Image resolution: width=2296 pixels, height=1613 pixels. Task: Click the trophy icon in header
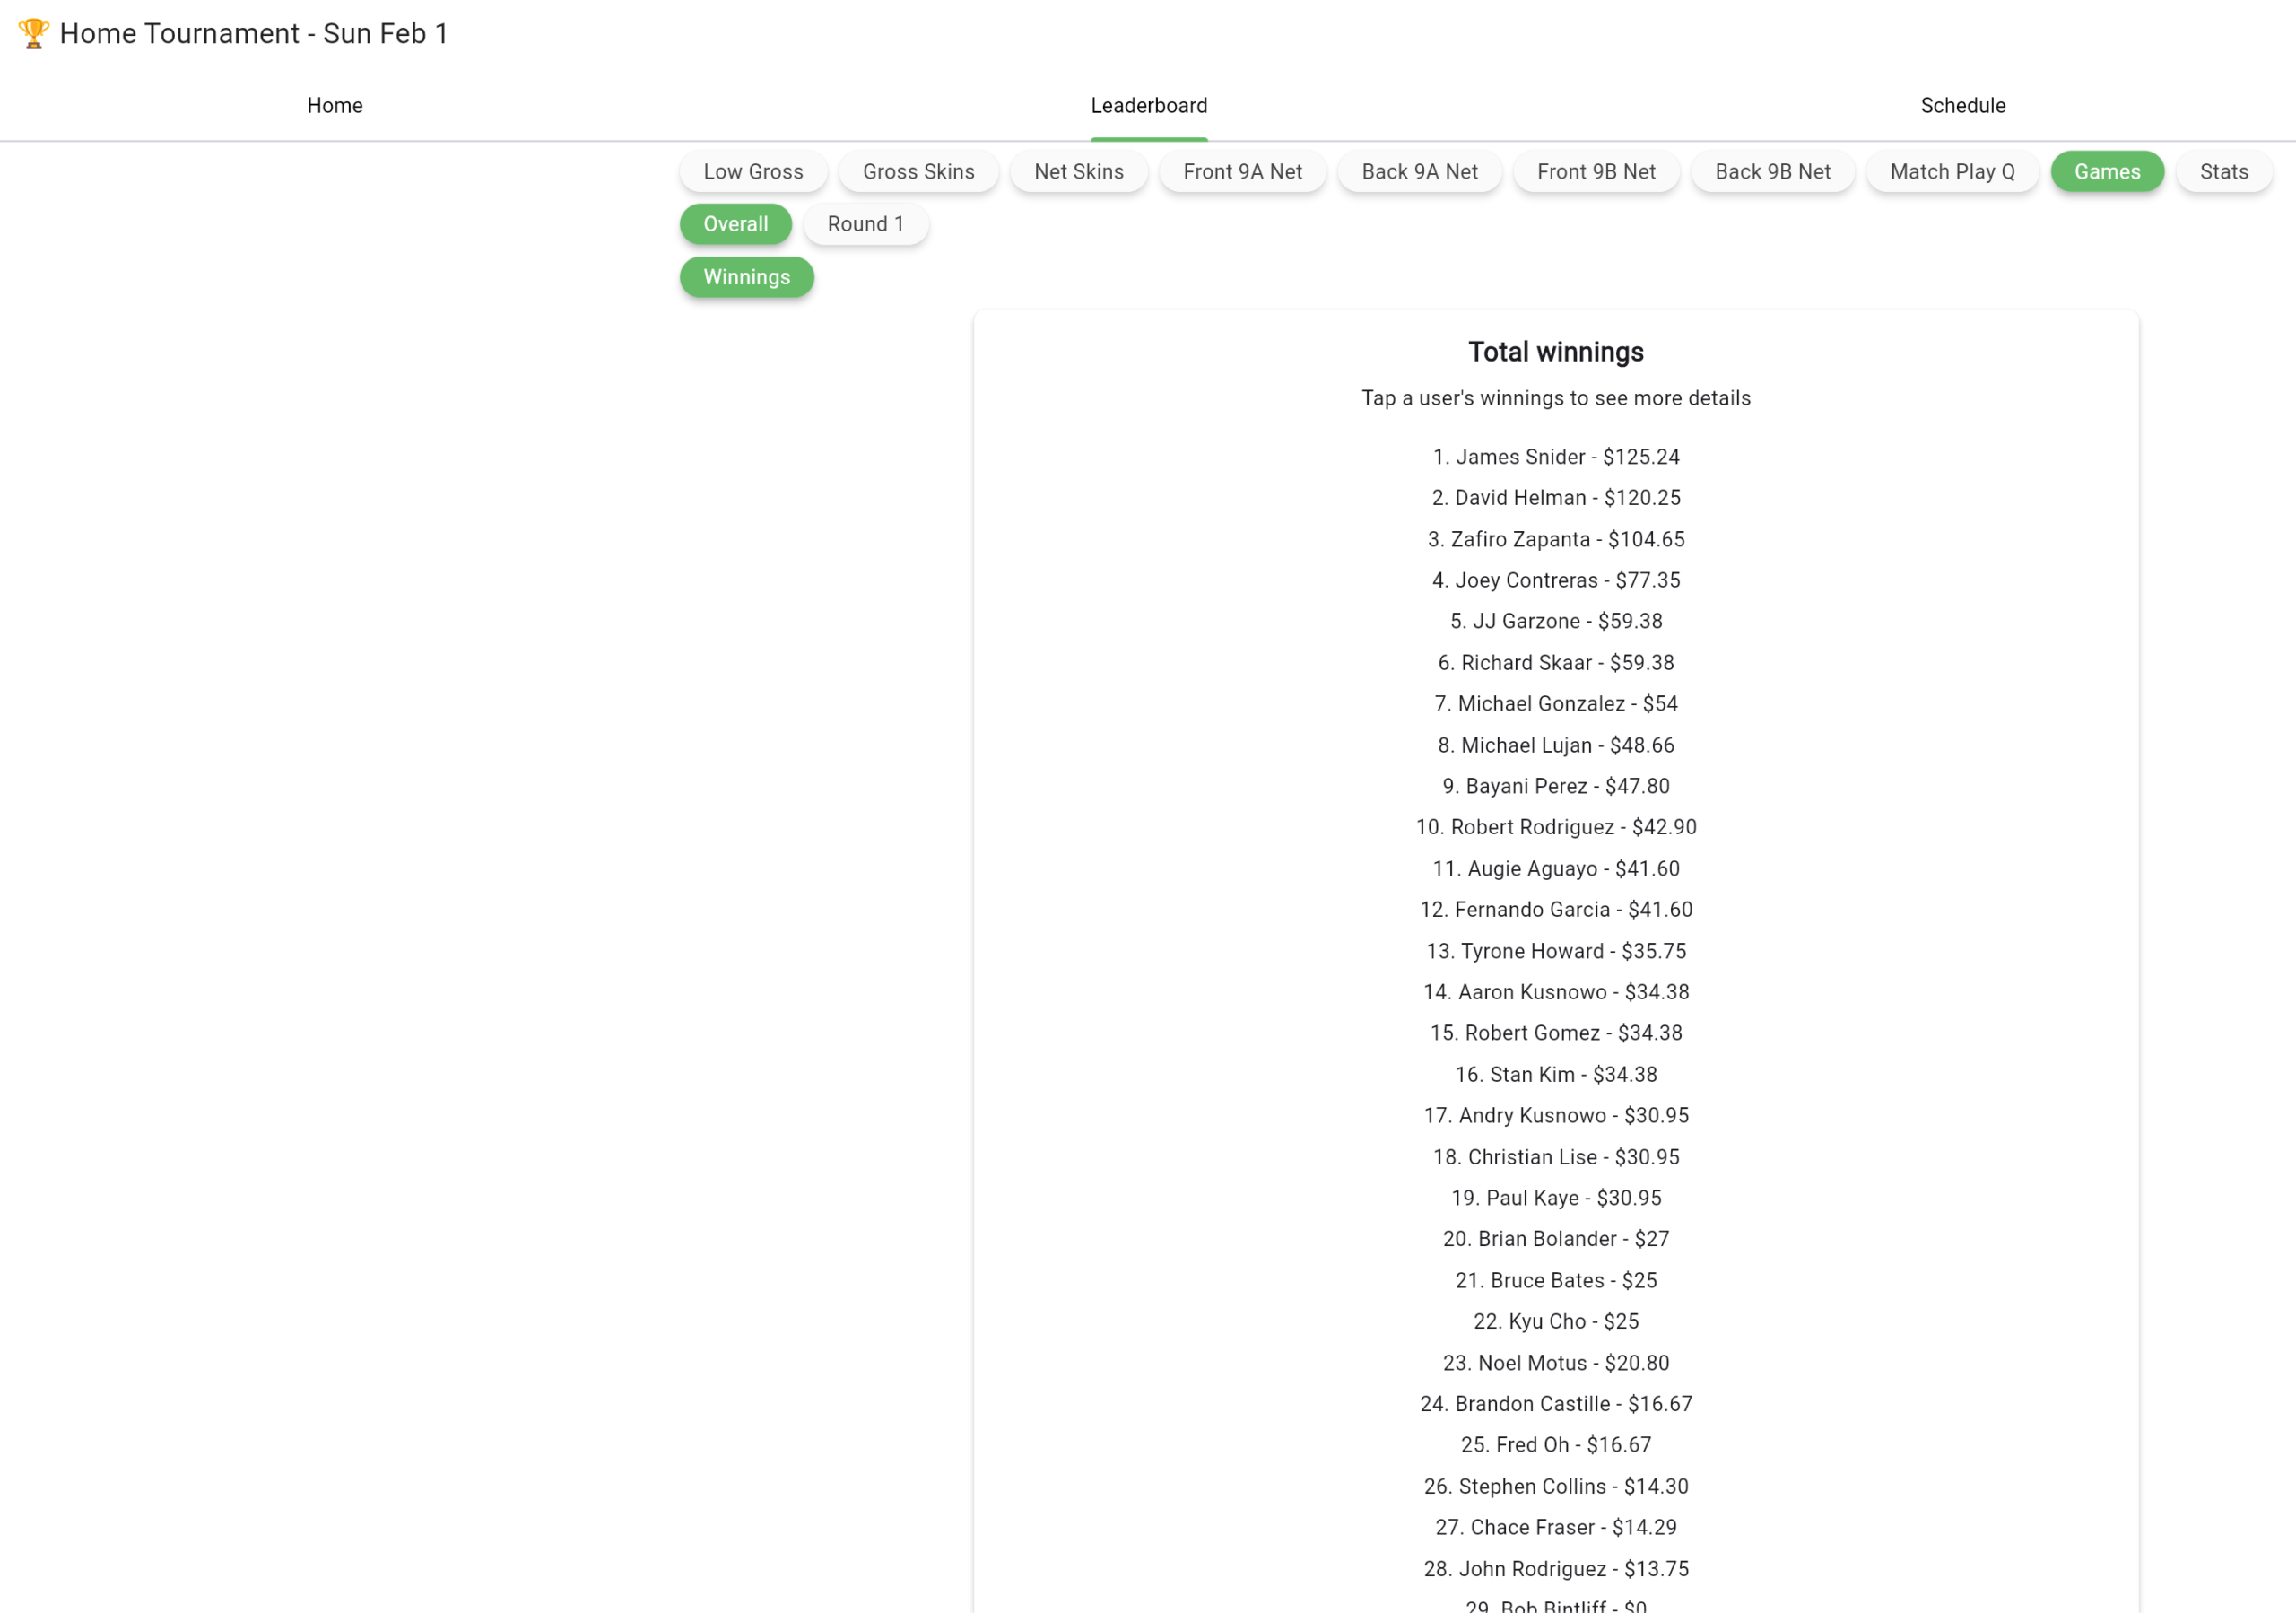[33, 33]
